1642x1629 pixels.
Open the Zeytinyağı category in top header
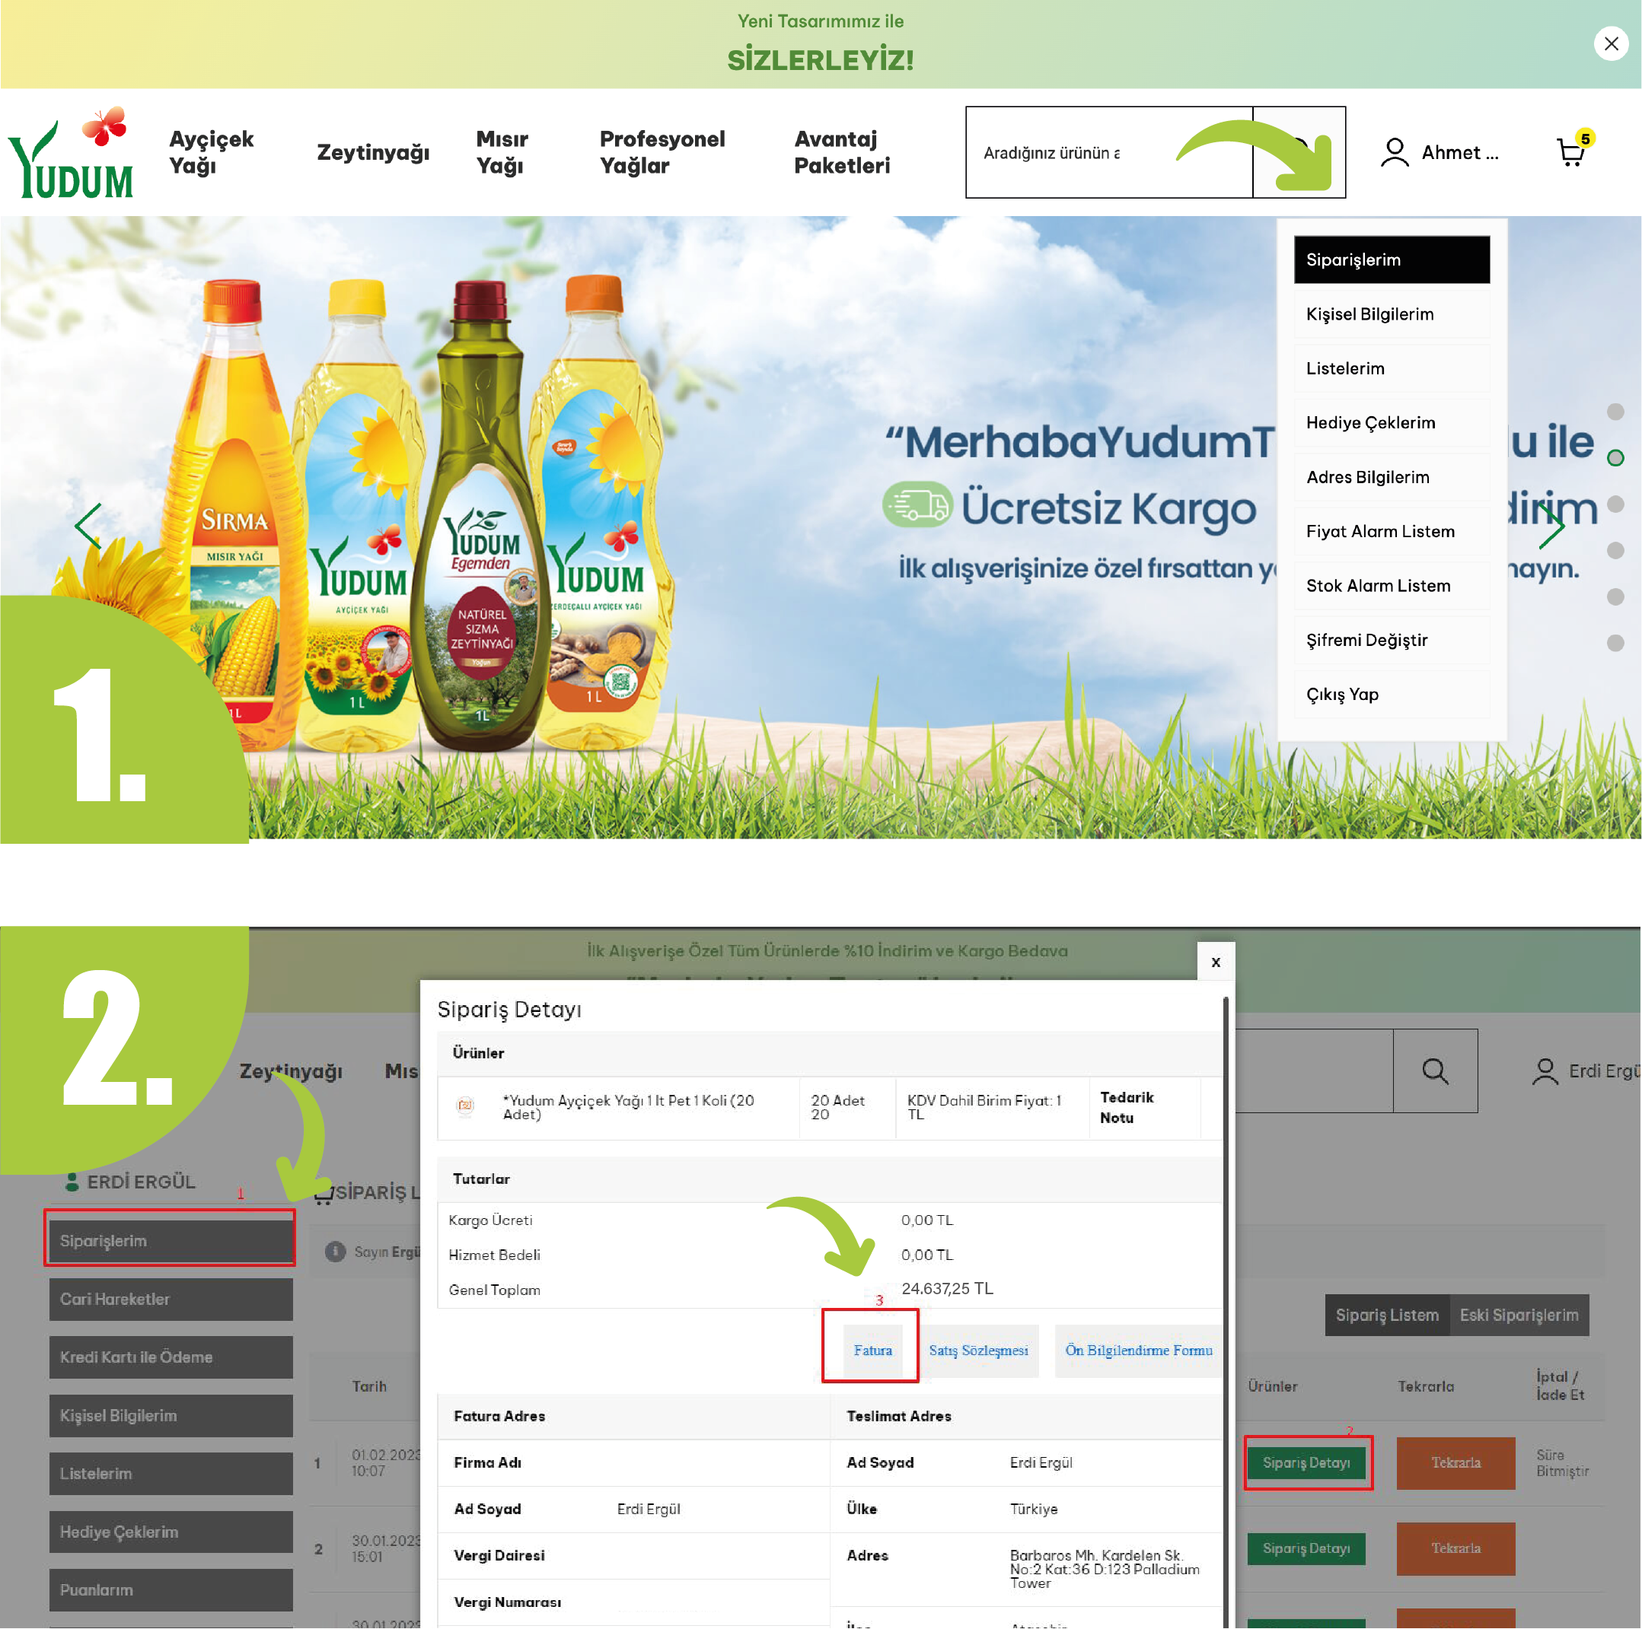tap(373, 153)
